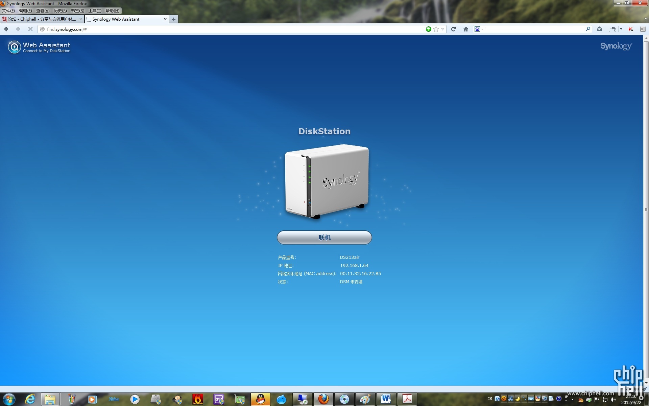Open the pencil cup taskbar icon
Screen dimensions: 649x406
[71, 399]
